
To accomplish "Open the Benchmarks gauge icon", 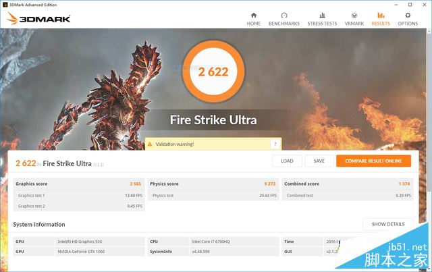I will pyautogui.click(x=284, y=15).
